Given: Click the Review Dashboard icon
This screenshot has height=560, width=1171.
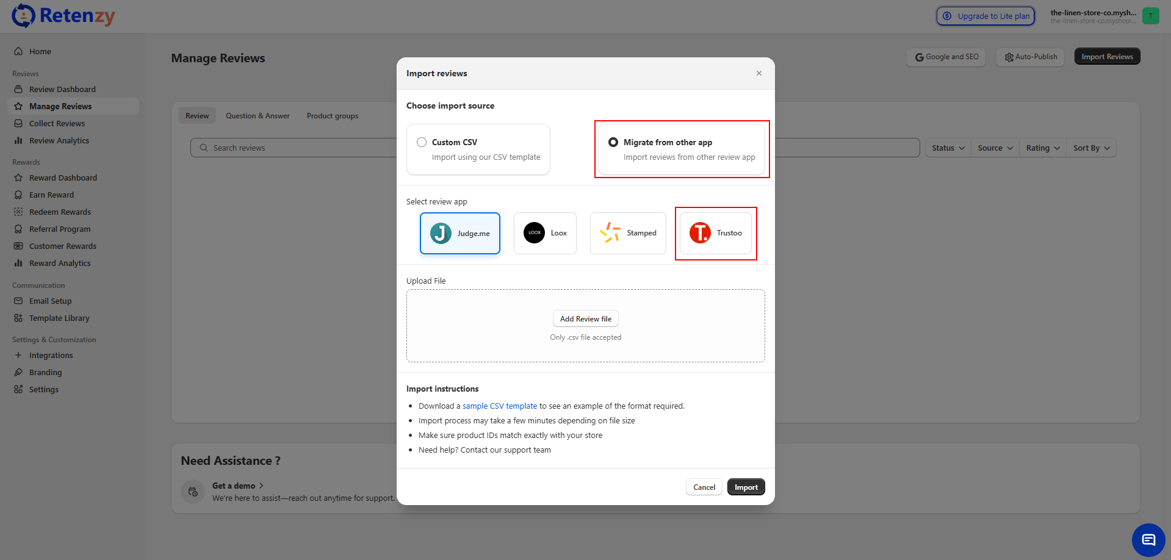Looking at the screenshot, I should pyautogui.click(x=18, y=89).
